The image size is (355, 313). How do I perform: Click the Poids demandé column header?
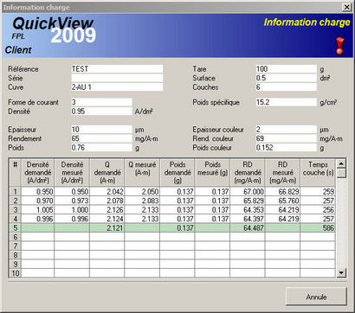coord(177,172)
